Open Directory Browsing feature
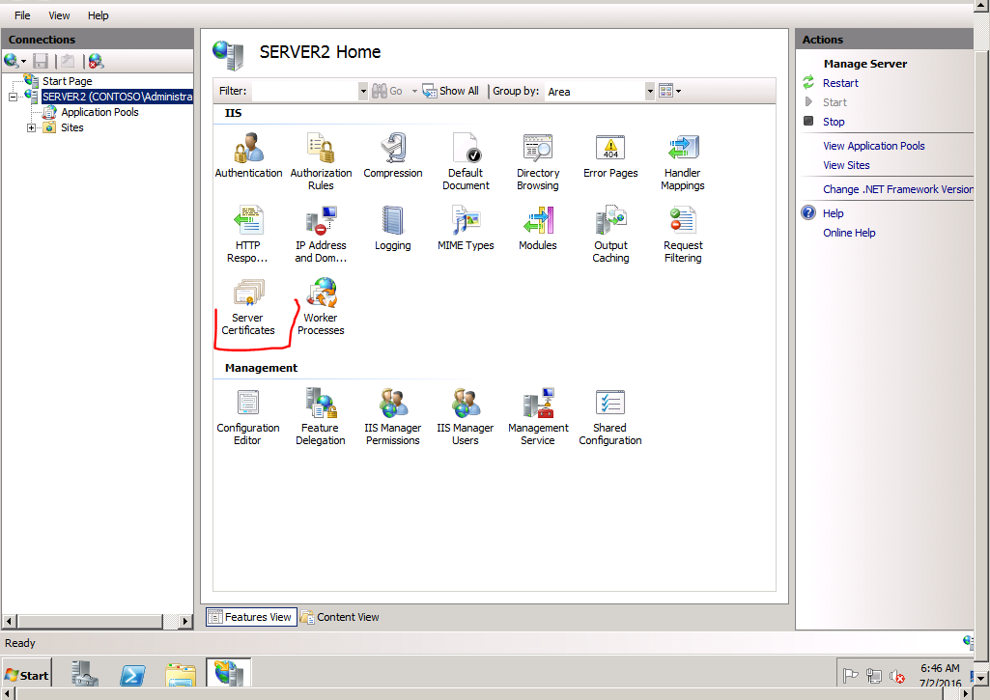 [x=538, y=161]
